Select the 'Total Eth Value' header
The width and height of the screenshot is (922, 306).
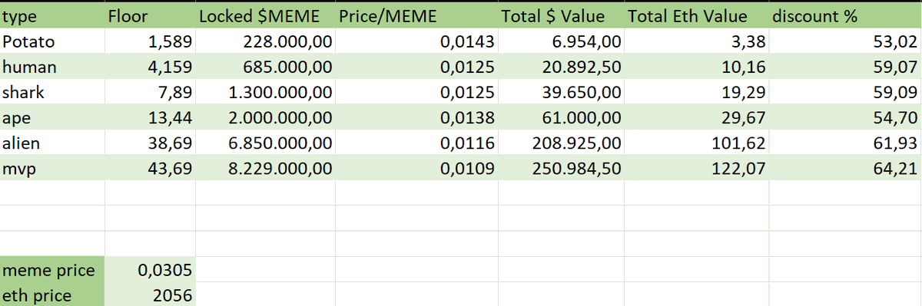coord(696,16)
